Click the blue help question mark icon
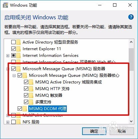This screenshot has width=138, height=139. tap(131, 17)
